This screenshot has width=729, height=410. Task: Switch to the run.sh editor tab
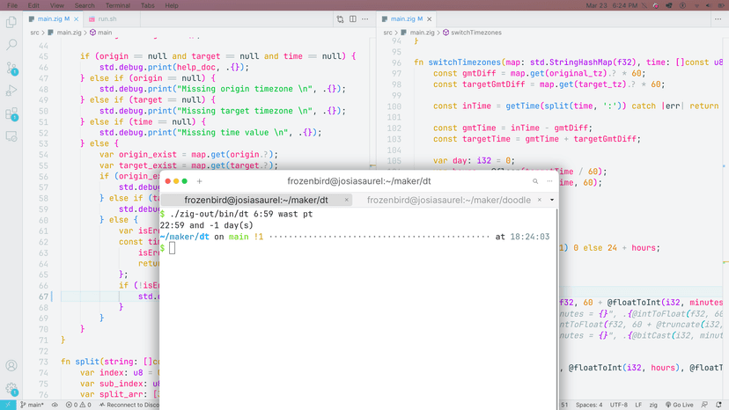pos(107,18)
